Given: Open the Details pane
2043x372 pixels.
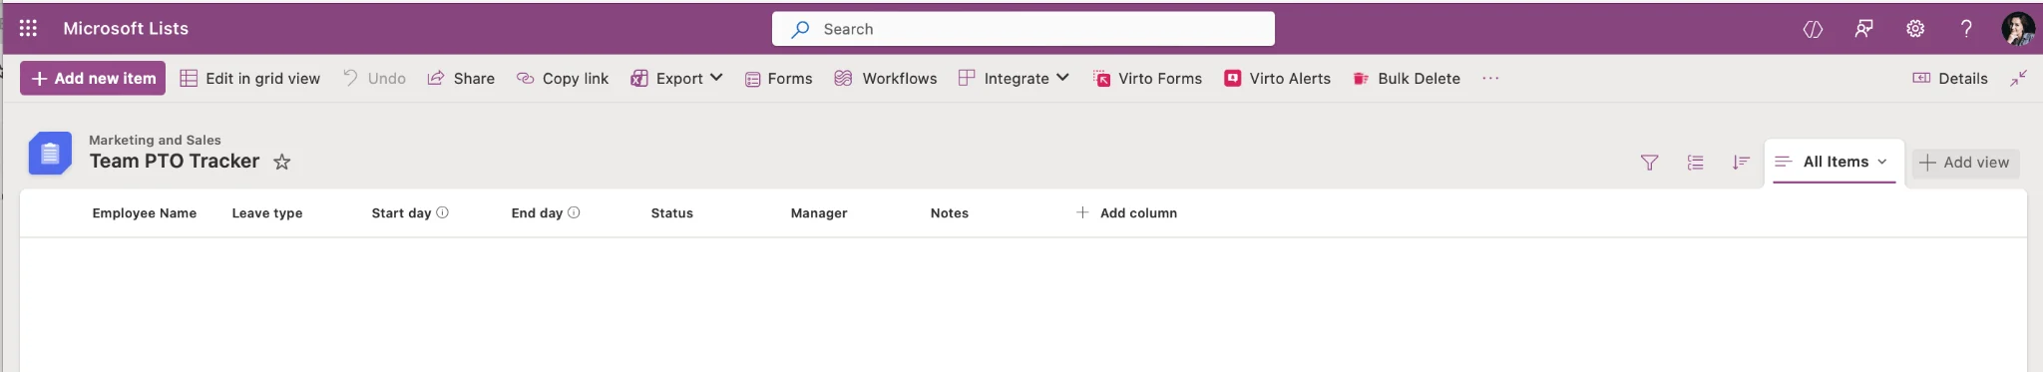Looking at the screenshot, I should click(1950, 78).
